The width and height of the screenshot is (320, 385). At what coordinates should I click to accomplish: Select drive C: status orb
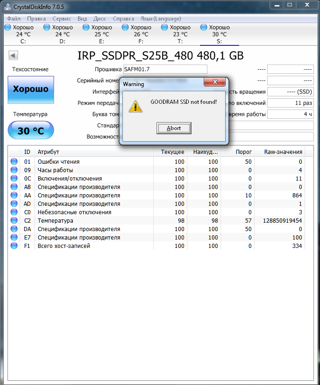click(7, 27)
